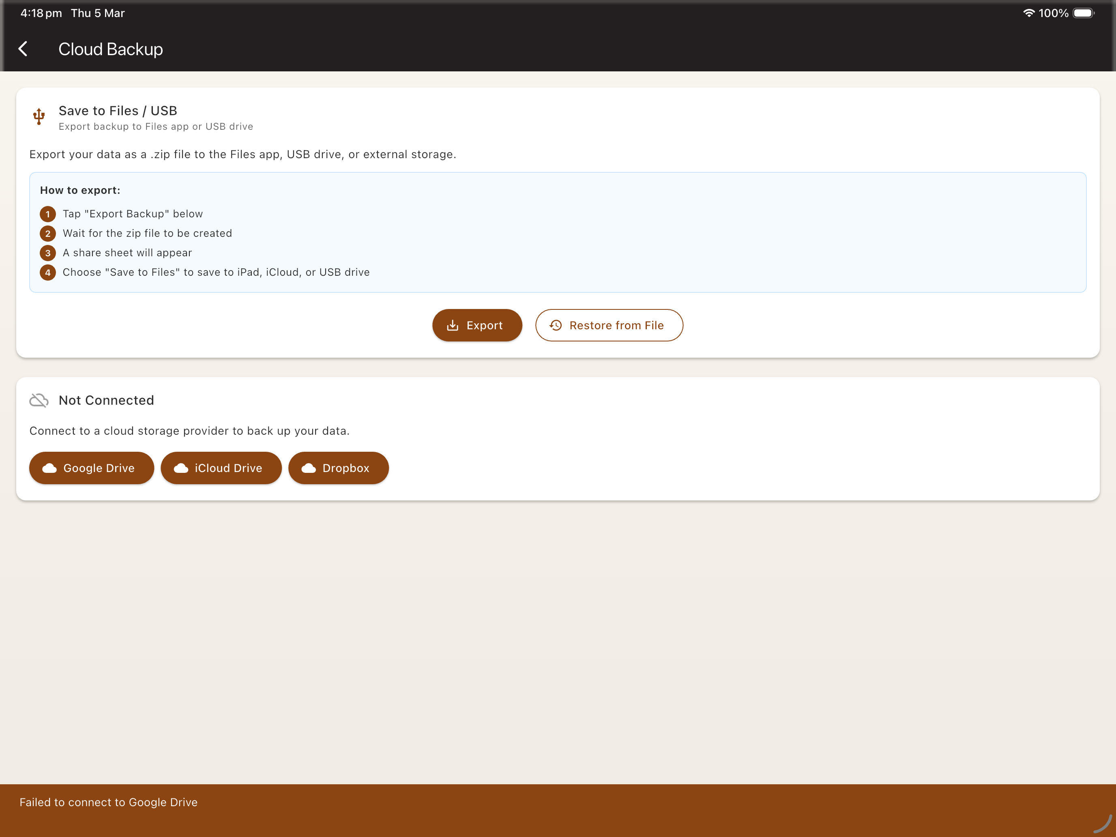Click the download icon inside Export button
This screenshot has height=837, width=1116.
click(453, 325)
